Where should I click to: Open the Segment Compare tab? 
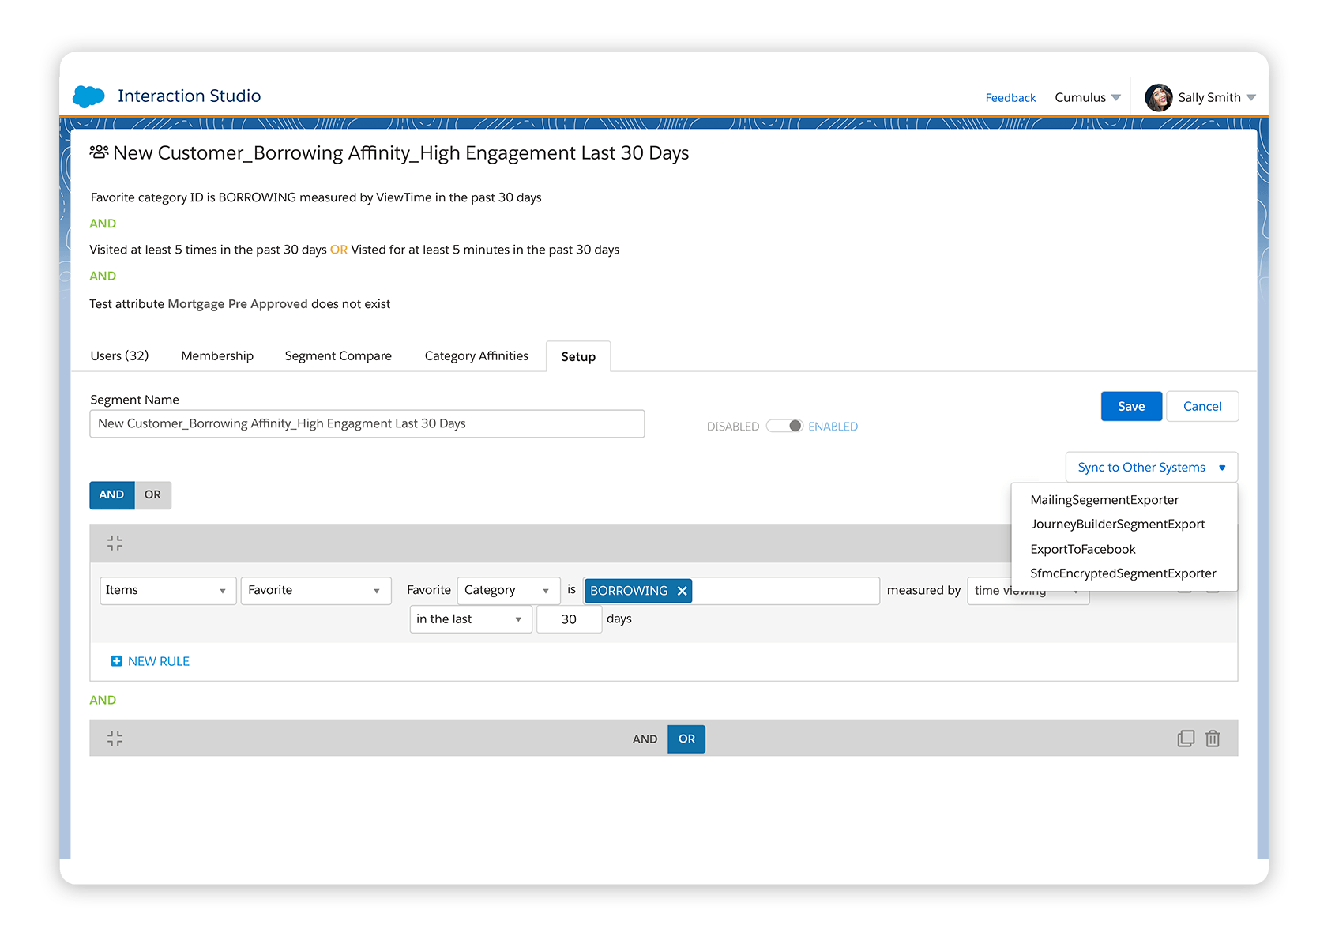338,356
